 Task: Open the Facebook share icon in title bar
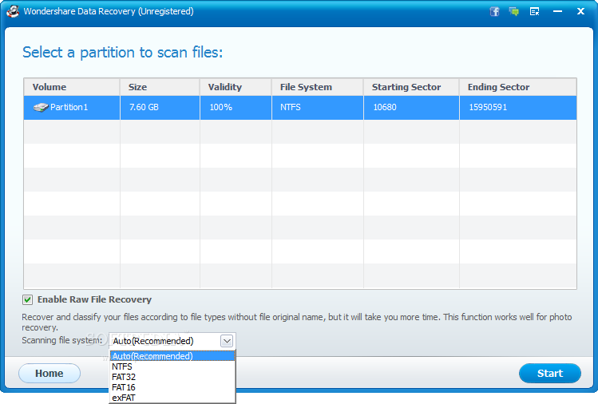[x=494, y=11]
